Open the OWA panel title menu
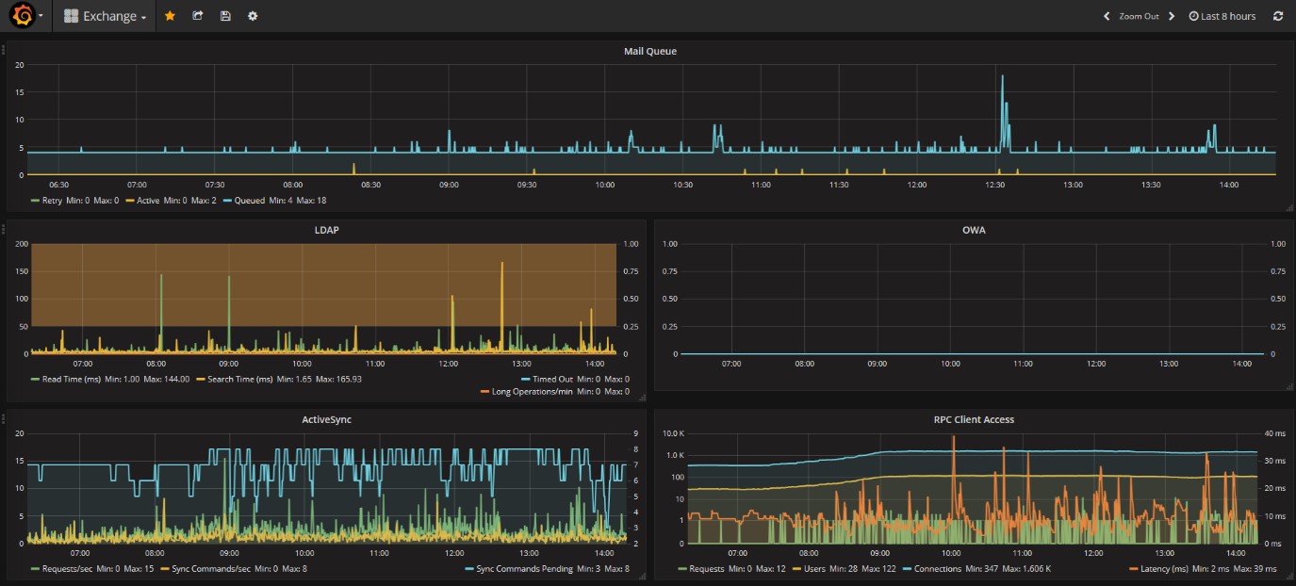 tap(974, 230)
